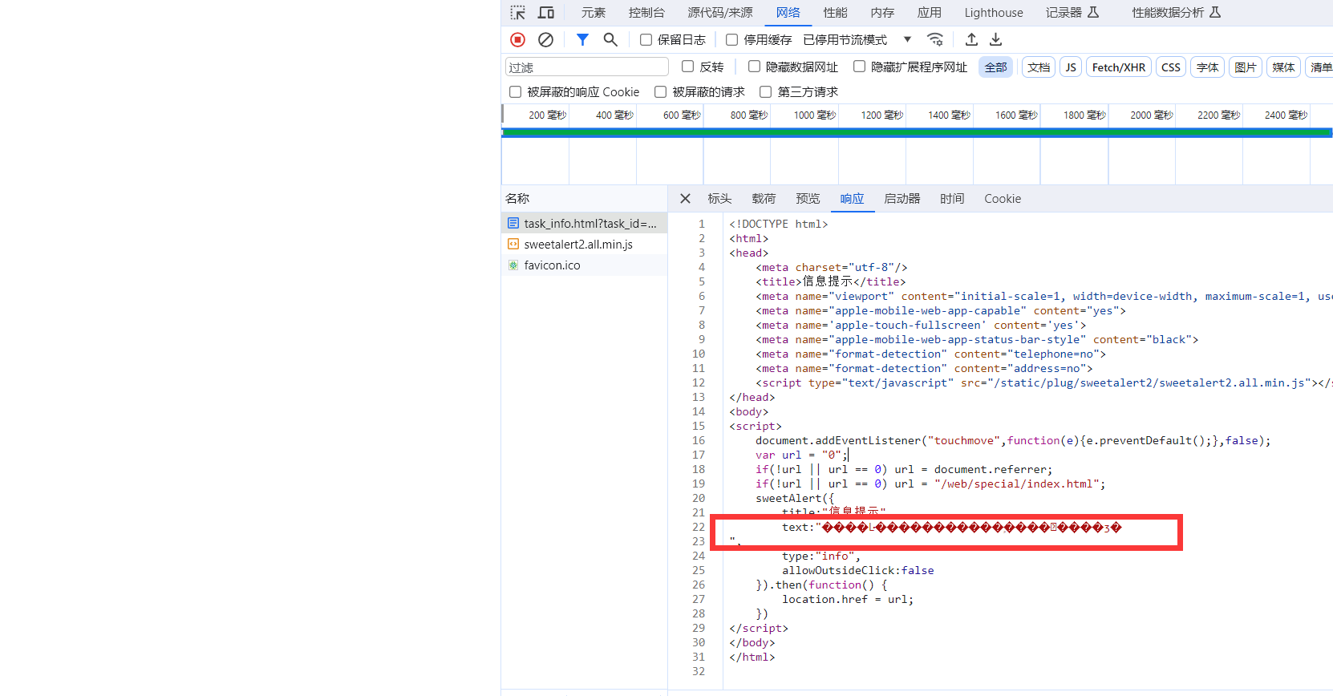
Task: Switch to 记录器 panel tab
Action: [1072, 13]
